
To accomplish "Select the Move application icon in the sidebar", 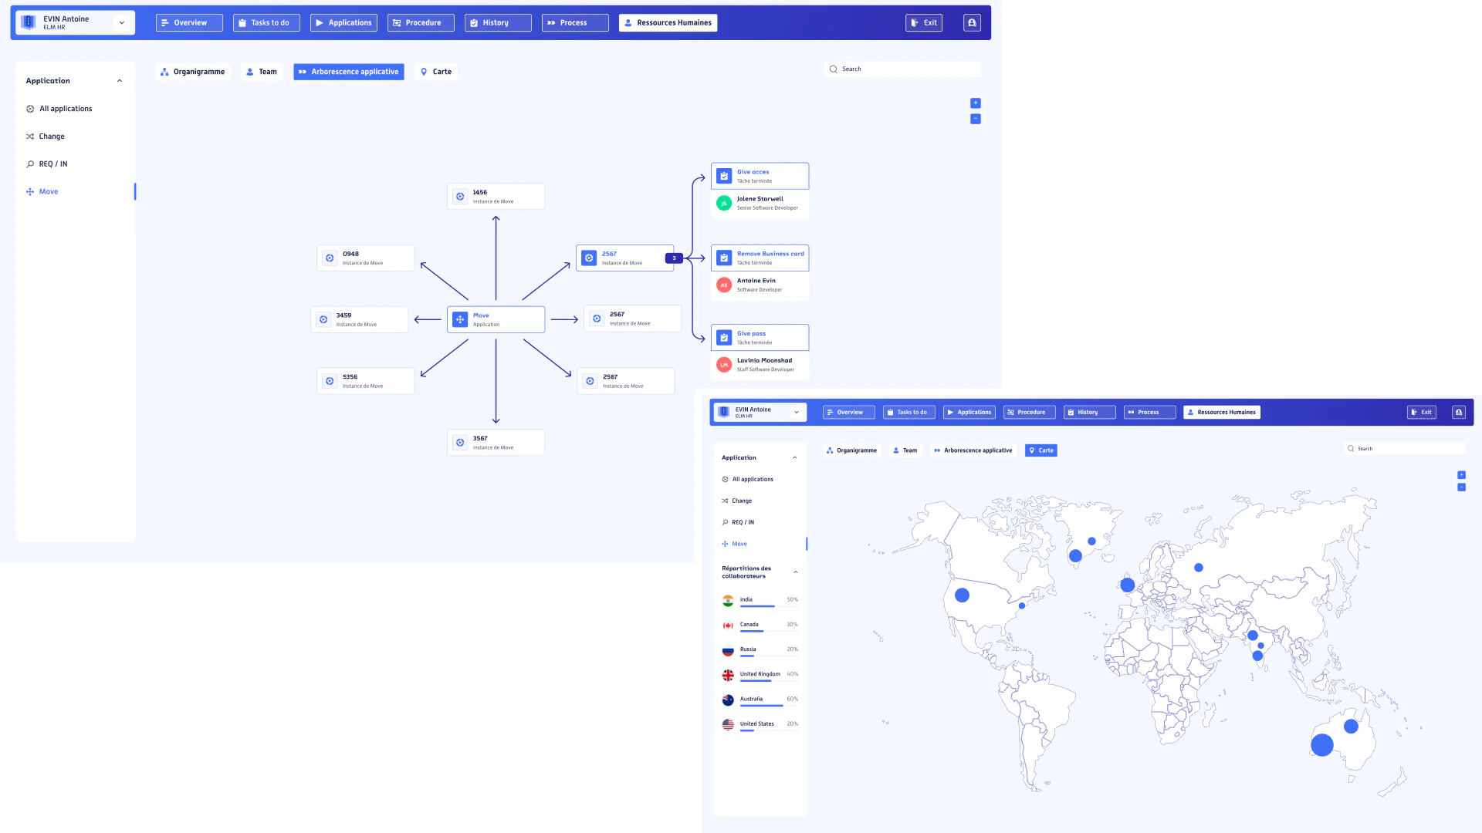I will click(x=29, y=191).
